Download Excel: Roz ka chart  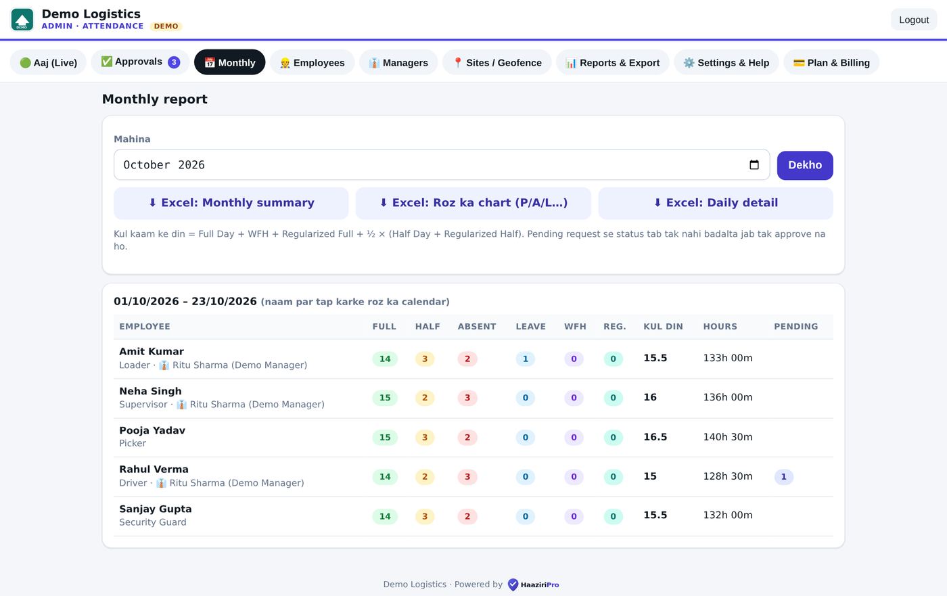tap(473, 203)
